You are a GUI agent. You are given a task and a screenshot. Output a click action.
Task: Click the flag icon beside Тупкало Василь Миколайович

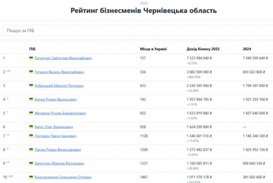pos(31,72)
